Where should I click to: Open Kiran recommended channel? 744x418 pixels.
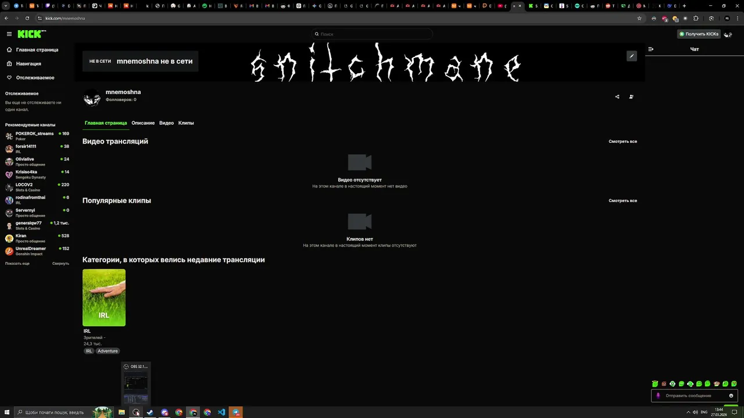(37, 238)
